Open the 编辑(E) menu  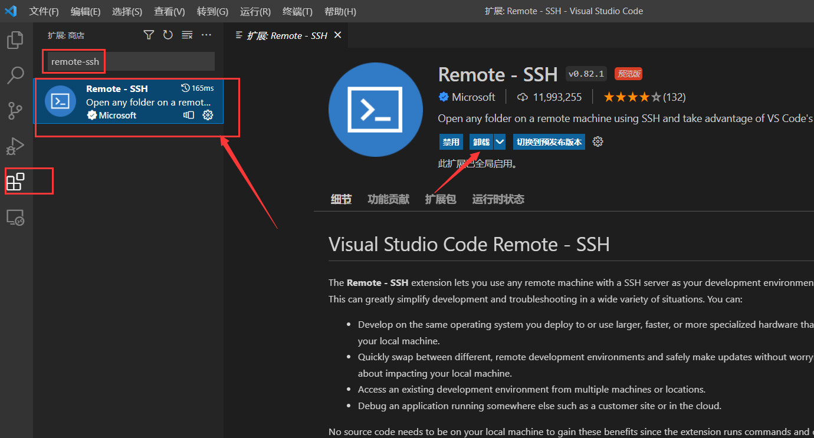(86, 11)
